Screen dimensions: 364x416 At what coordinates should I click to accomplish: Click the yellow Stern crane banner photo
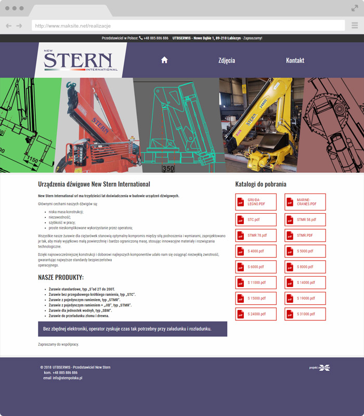[262, 125]
